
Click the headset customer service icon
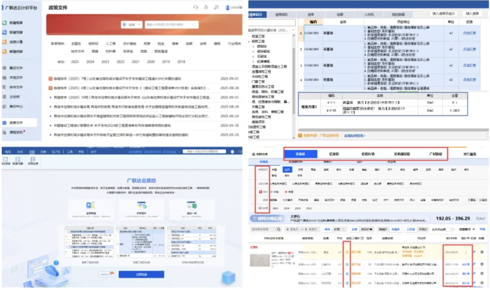(195, 7)
